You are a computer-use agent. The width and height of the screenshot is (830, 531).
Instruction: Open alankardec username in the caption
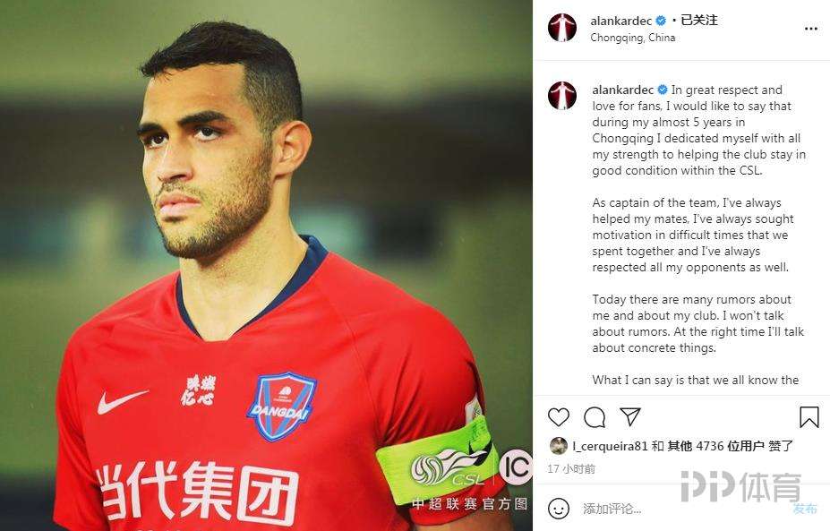623,90
